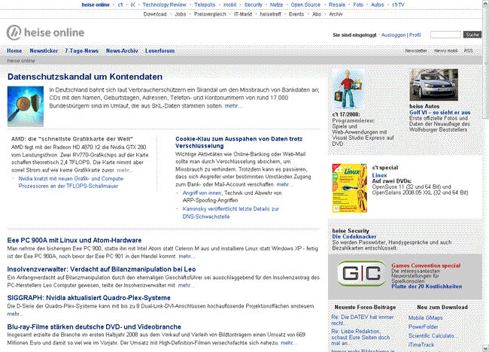The width and height of the screenshot is (489, 352).
Task: Open the Datenschutzskandal magnifier thumbnail image
Action: pos(26,106)
